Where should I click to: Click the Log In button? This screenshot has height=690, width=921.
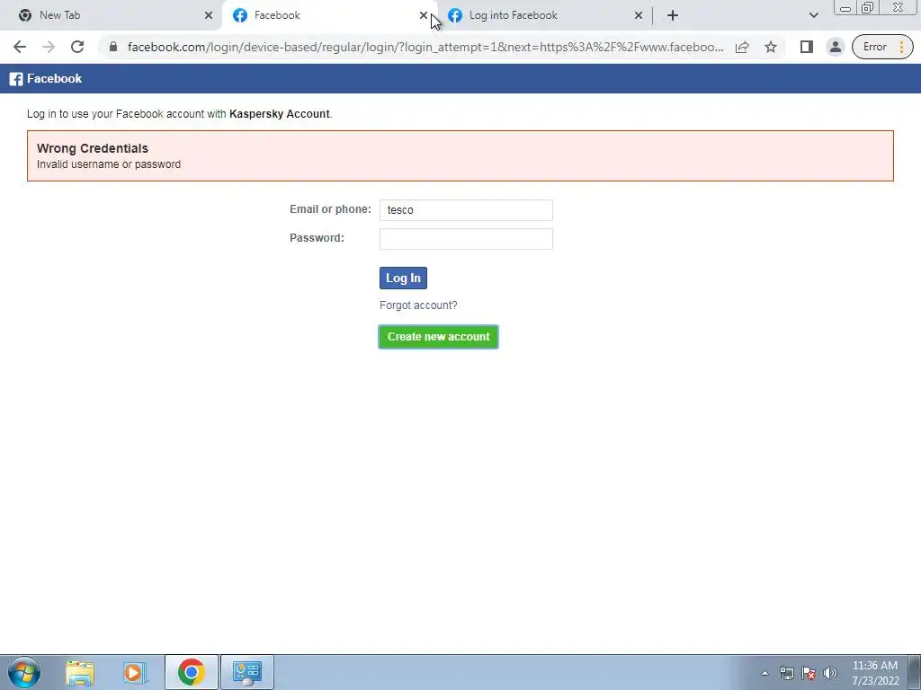403,279
